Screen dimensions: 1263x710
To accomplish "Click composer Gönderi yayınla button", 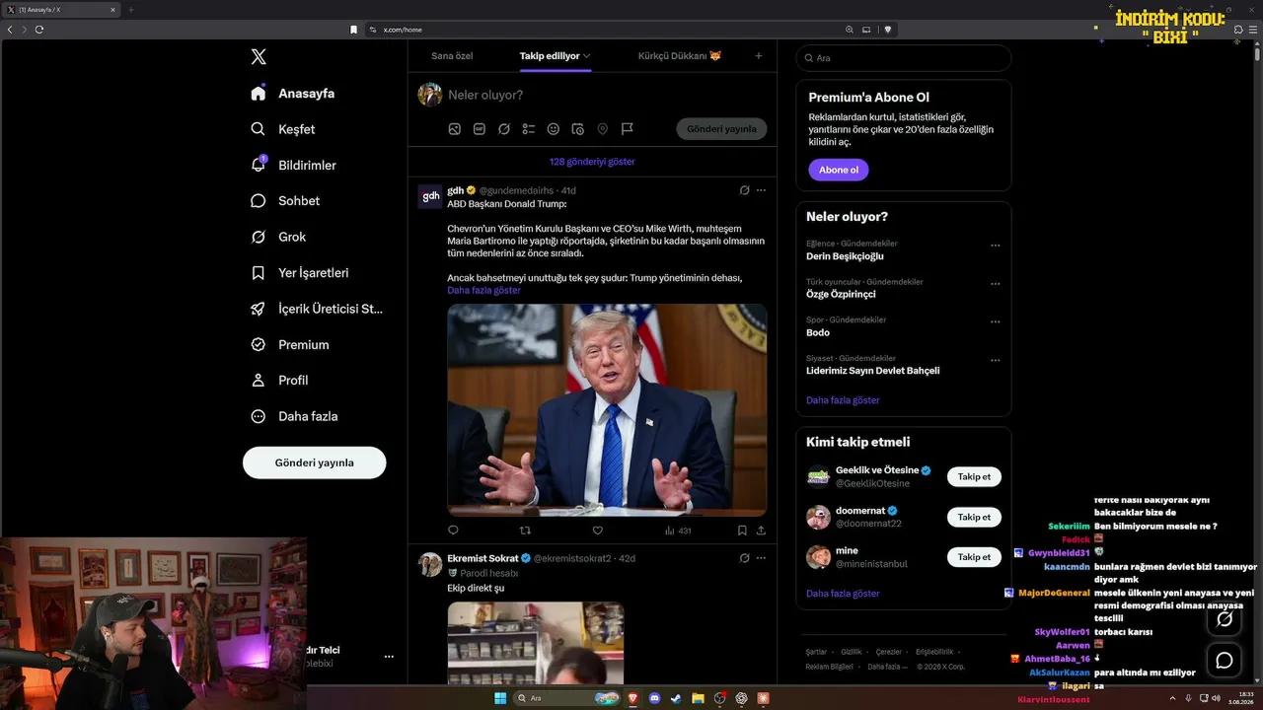I will point(721,129).
